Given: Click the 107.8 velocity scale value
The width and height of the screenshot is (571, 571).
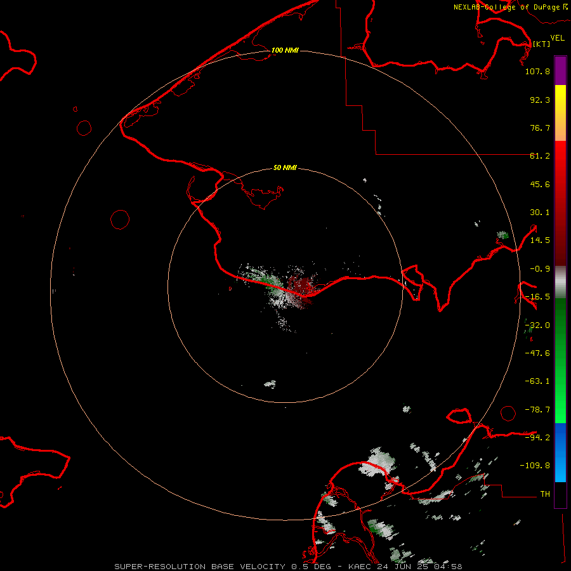Looking at the screenshot, I should coord(537,71).
